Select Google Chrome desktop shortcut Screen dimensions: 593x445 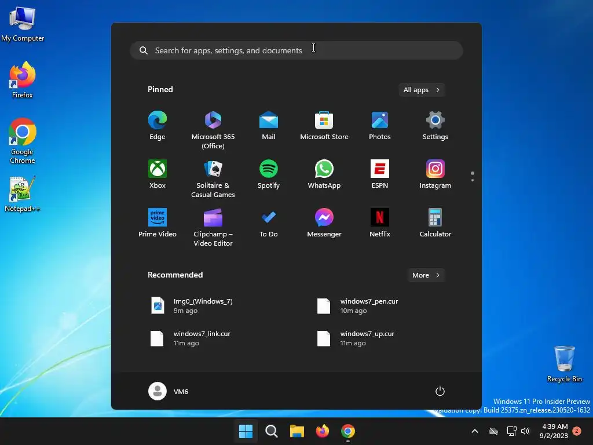(x=23, y=141)
